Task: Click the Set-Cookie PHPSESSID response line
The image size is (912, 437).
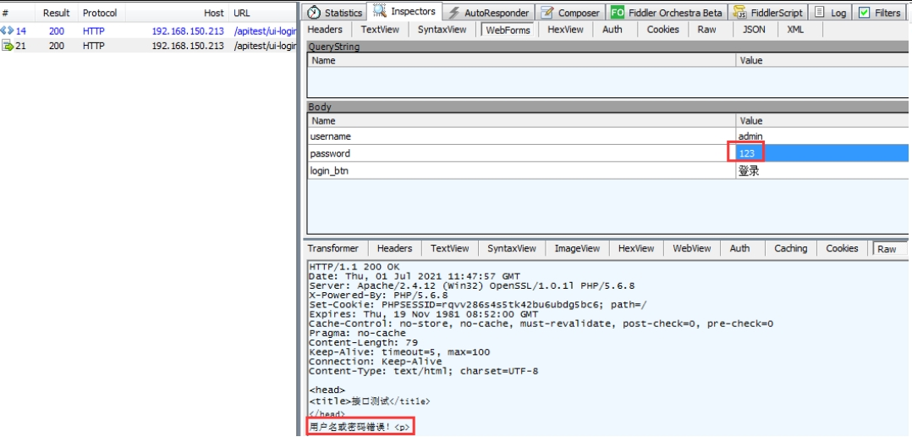Action: click(x=477, y=305)
